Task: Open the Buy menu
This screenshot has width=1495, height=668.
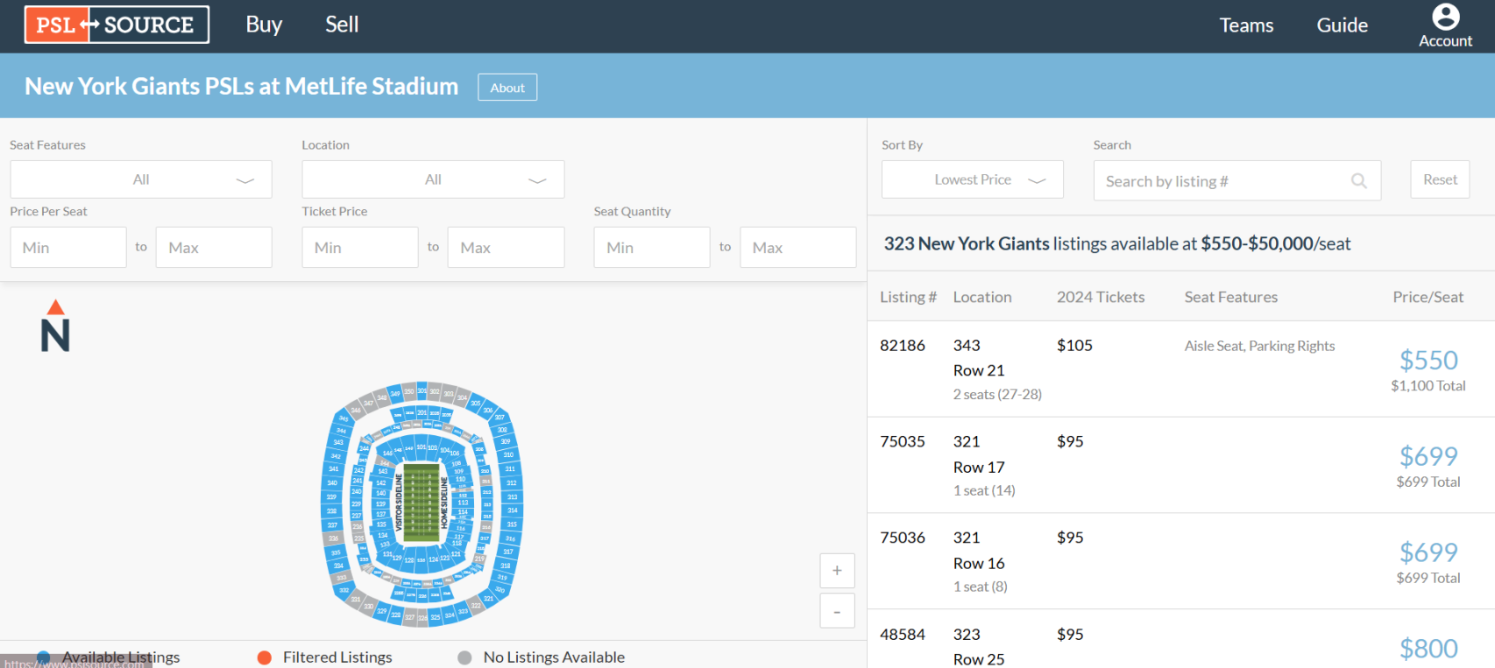Action: (264, 25)
